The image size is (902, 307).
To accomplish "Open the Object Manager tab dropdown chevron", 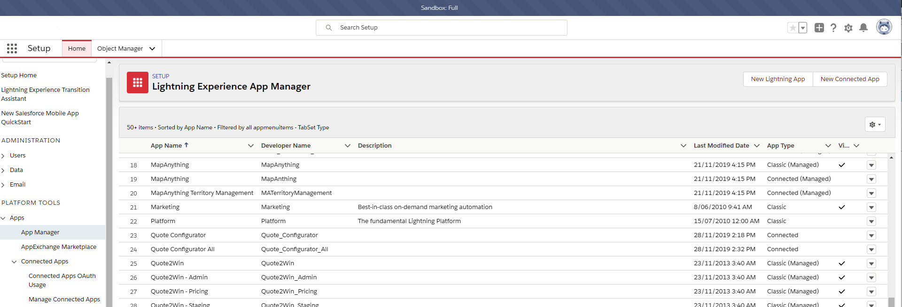I will click(x=152, y=49).
